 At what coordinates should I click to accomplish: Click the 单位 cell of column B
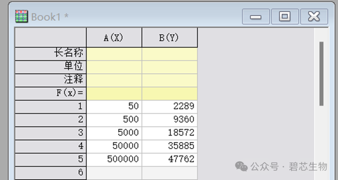[x=170, y=67]
